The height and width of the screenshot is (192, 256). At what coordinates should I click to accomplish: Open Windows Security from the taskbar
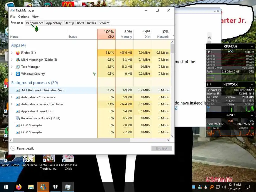[55, 187]
